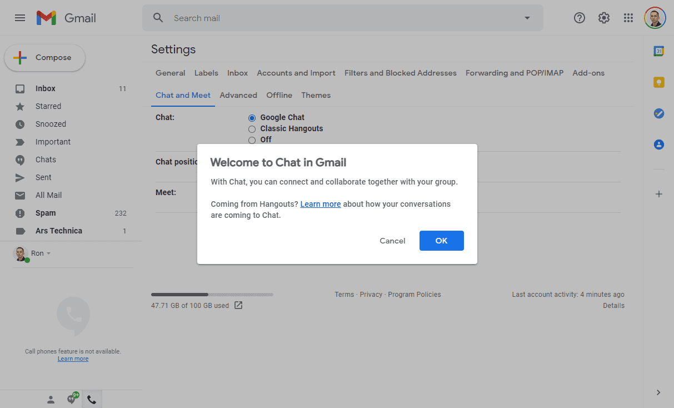Open the Google apps grid
This screenshot has height=408, width=674.
click(628, 18)
